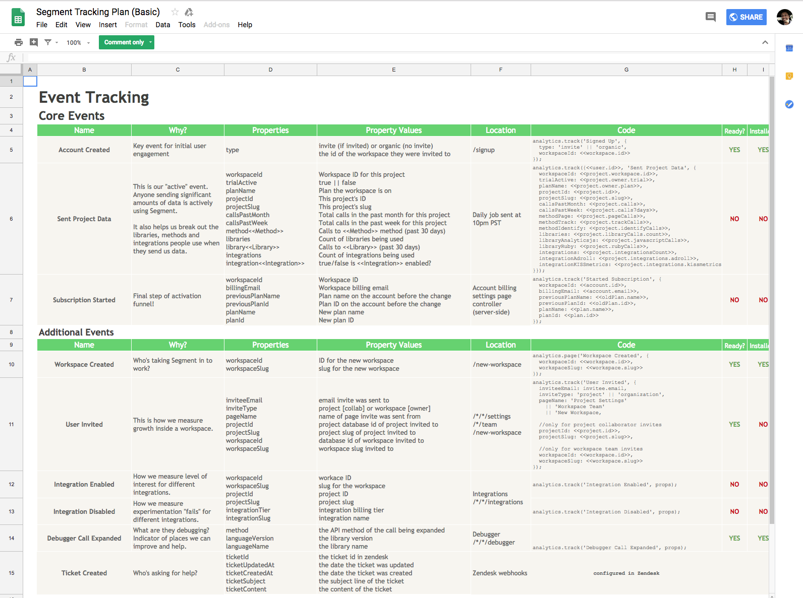803x598 pixels.
Task: Open the View menu
Action: 83,25
